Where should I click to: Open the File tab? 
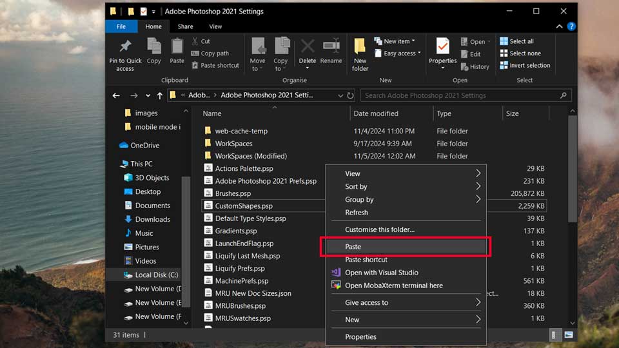[121, 26]
